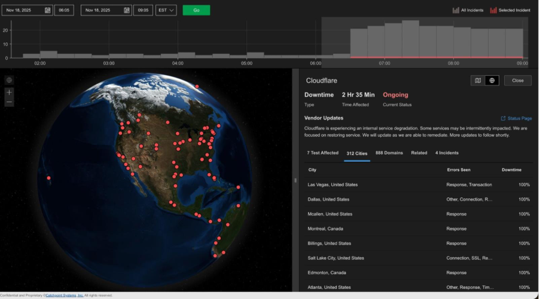Viewport: 540px width, 299px height.
Task: Click the tallest incident bar near 07:30
Action: (410, 39)
